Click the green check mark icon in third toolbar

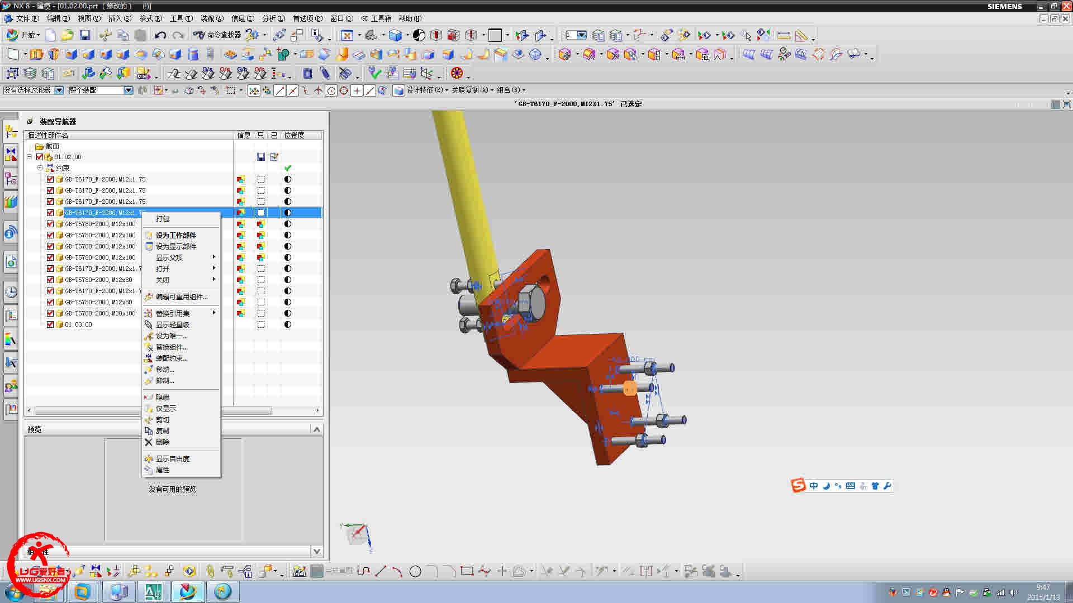point(374,73)
